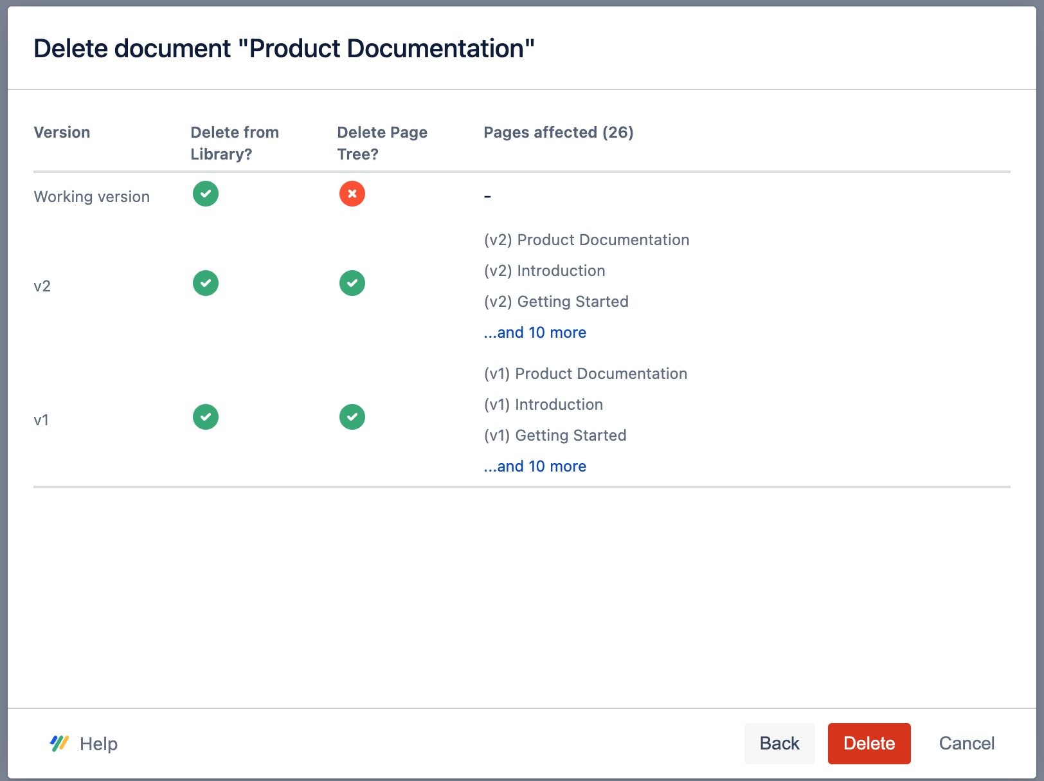Click the red X icon in Working version page tree column
Image resolution: width=1044 pixels, height=781 pixels.
tap(352, 194)
